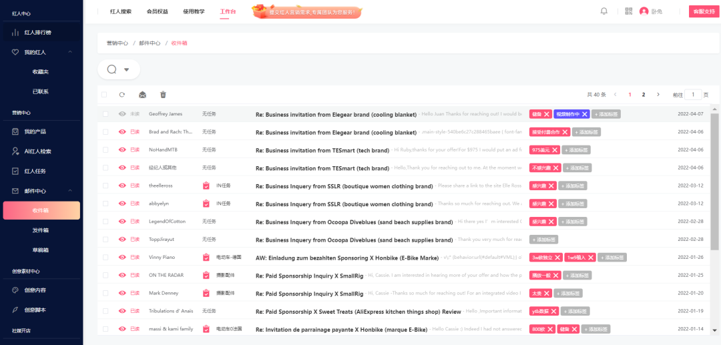Click the search magnifier icon
This screenshot has height=345, width=721.
(111, 69)
